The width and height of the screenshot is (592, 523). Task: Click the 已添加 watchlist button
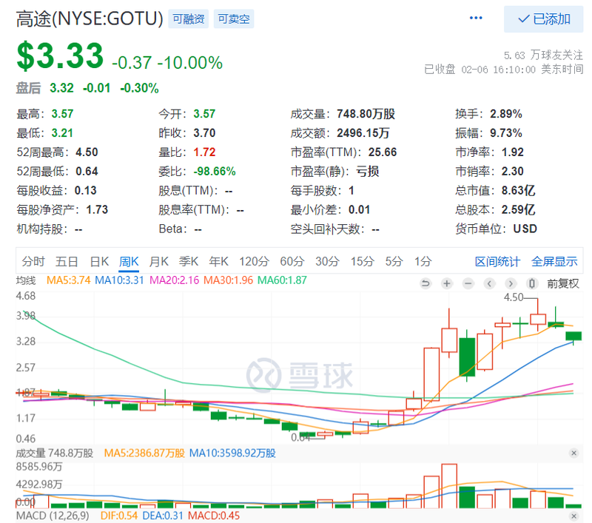coord(543,19)
